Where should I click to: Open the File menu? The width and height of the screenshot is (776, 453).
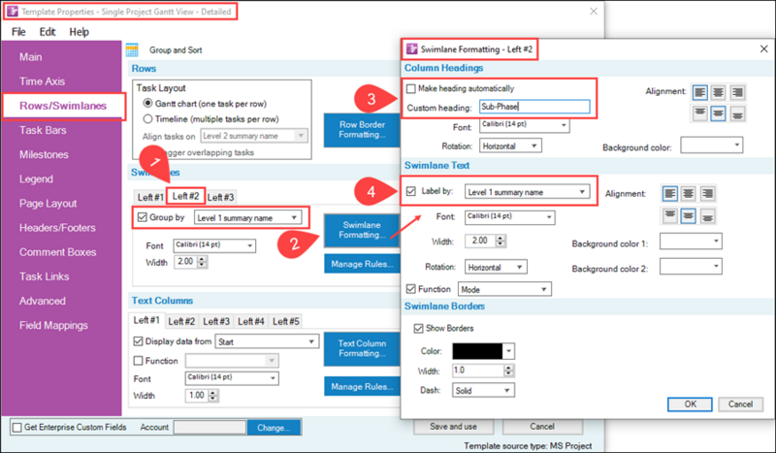18,32
